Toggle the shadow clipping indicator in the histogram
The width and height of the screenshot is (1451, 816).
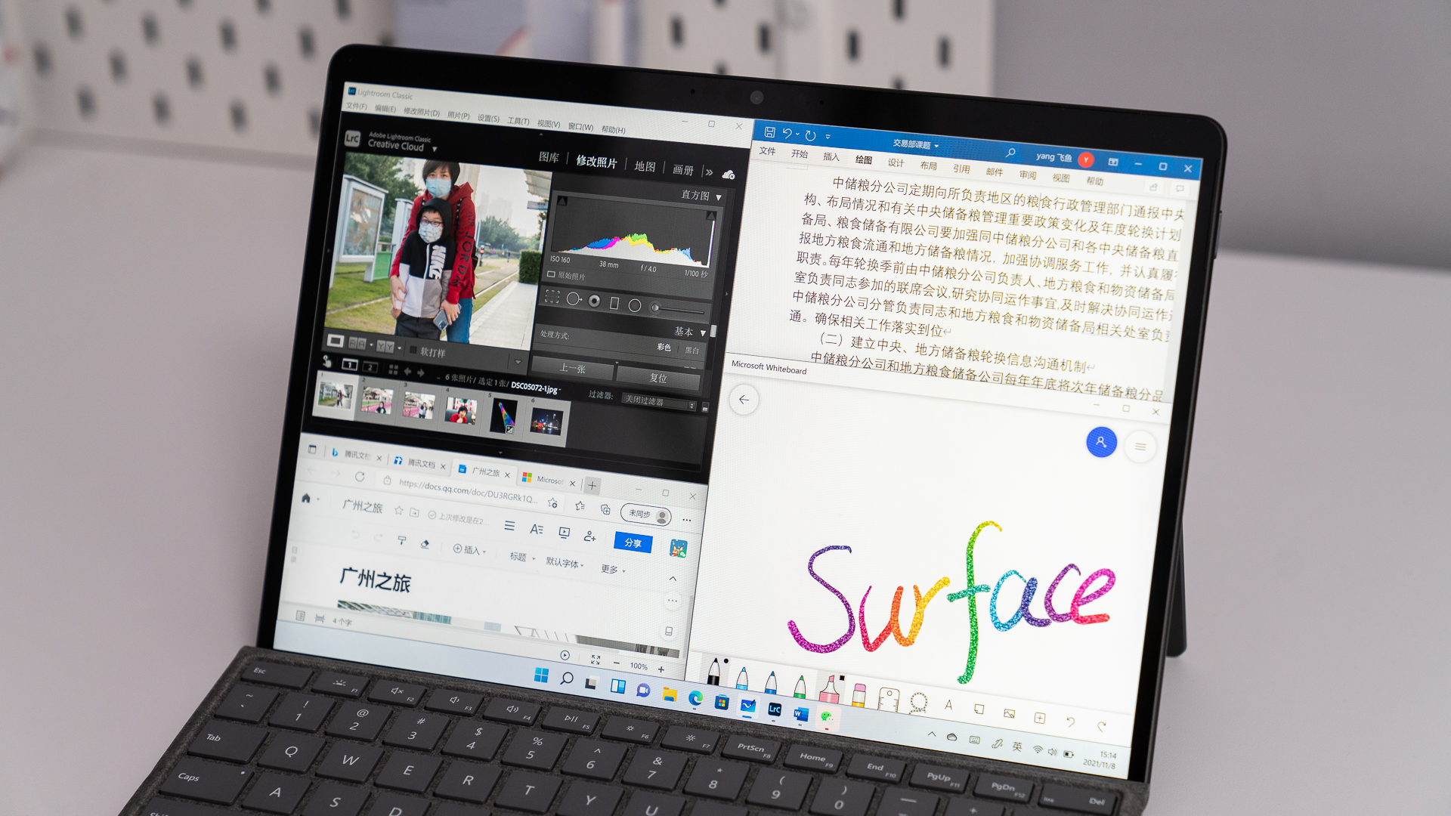[562, 201]
